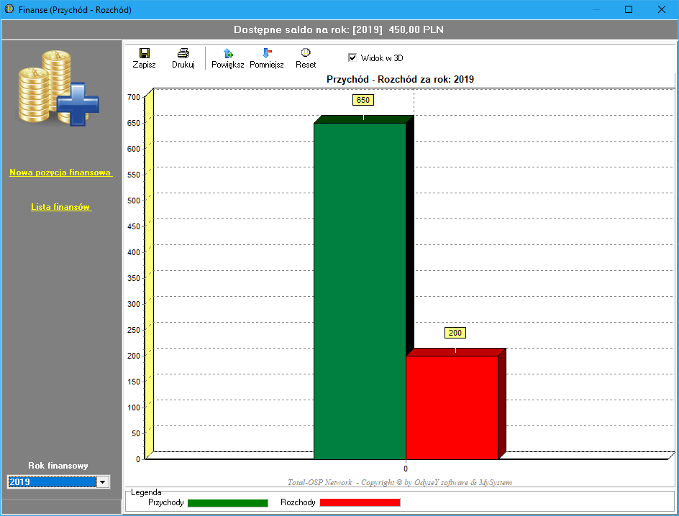
Task: Click the green income bar in chart
Action: click(360, 291)
